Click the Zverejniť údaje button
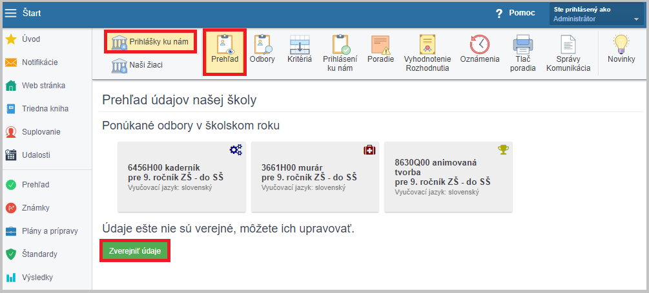Viewport: 649px width, 293px height. pos(135,251)
